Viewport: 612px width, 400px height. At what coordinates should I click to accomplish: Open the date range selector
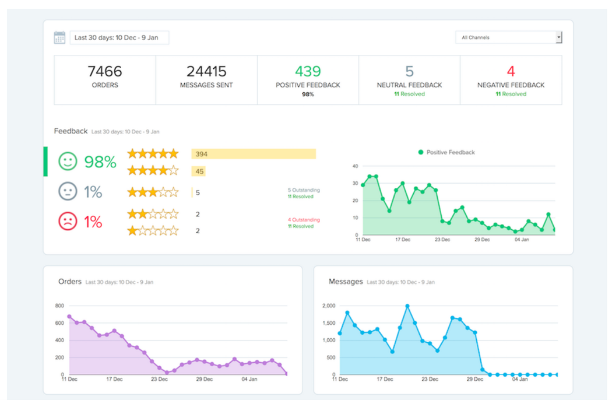point(119,37)
